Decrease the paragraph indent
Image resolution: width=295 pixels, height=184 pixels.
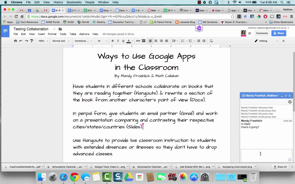tap(198, 41)
